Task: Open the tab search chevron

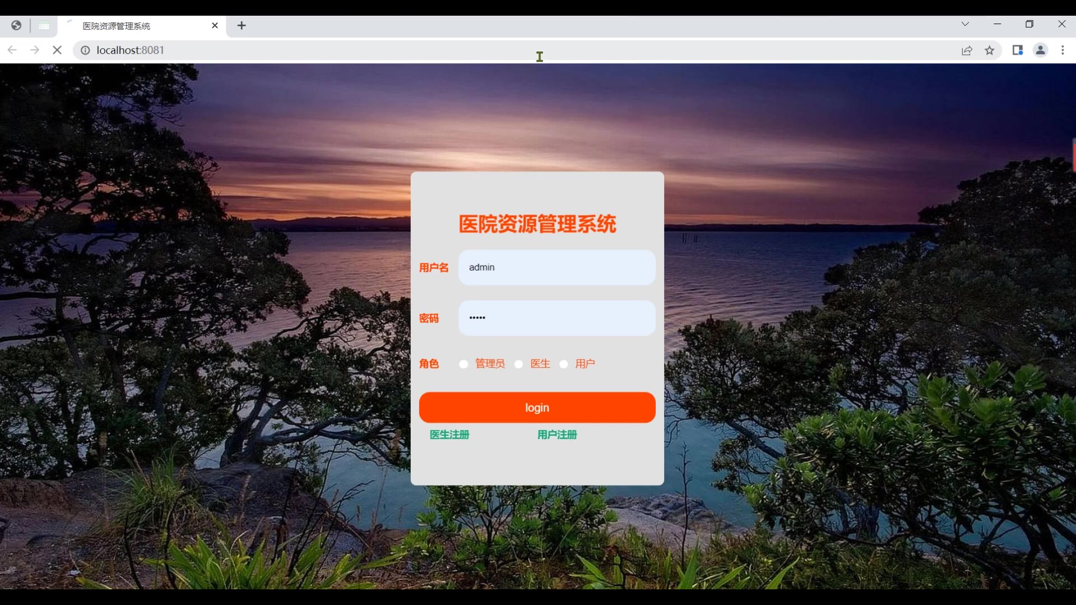Action: pyautogui.click(x=965, y=24)
